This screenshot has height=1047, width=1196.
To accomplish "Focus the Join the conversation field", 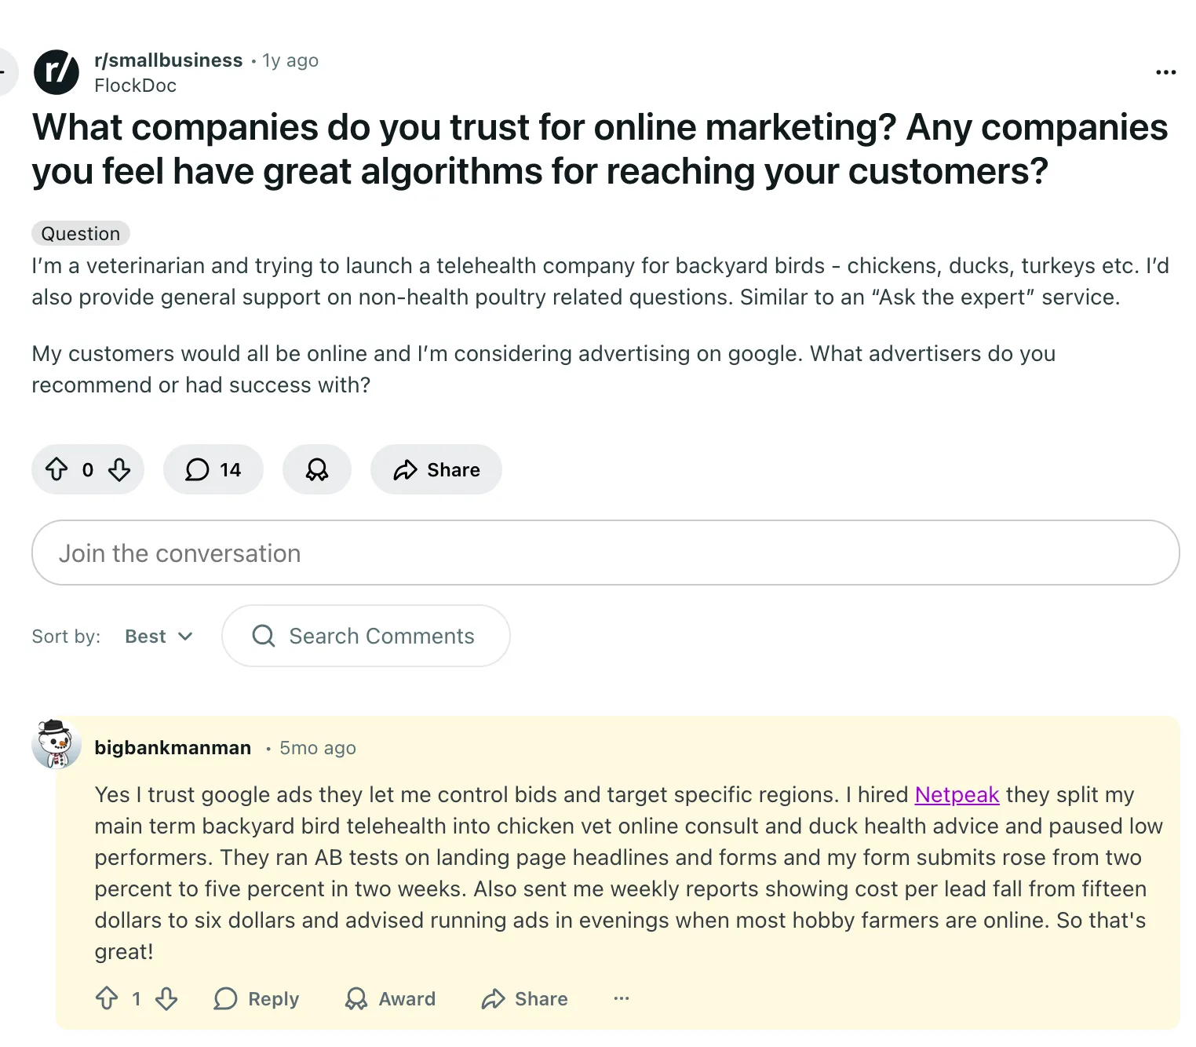I will (x=605, y=553).
